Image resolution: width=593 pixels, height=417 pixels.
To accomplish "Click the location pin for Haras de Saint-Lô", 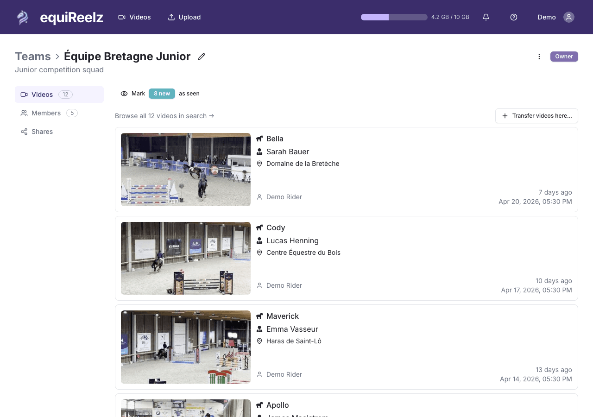I will coord(259,341).
